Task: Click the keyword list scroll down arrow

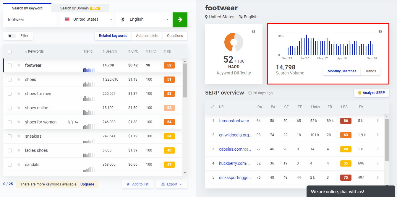Action: point(185,173)
